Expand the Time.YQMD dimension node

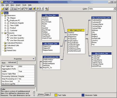pos(5,26)
